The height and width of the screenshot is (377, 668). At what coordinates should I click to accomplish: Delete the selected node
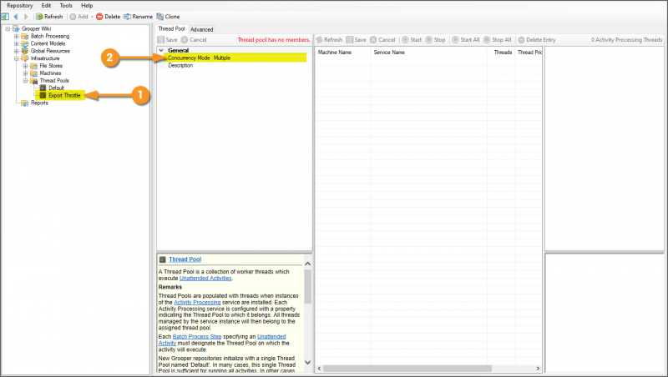tap(109, 17)
